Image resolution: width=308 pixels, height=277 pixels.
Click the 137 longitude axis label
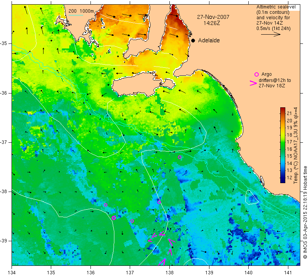[130, 273]
